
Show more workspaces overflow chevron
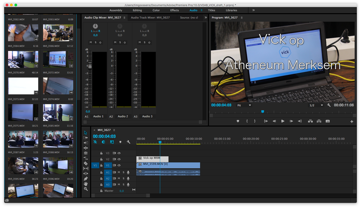point(254,10)
